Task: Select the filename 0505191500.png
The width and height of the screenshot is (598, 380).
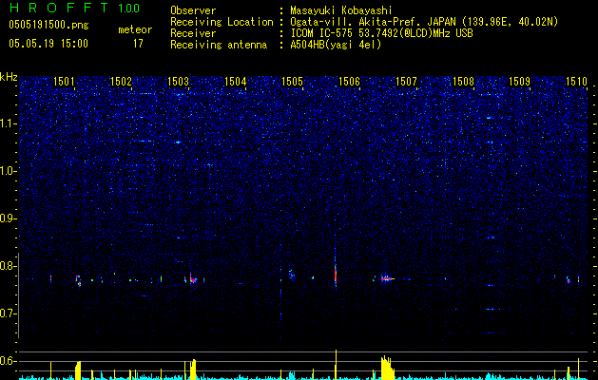Action: [48, 26]
